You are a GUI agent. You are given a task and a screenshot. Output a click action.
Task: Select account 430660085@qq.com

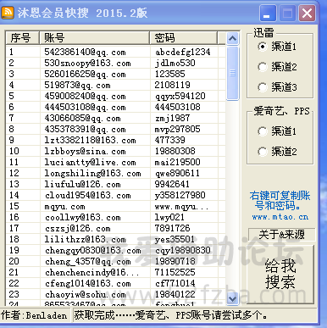(82, 118)
